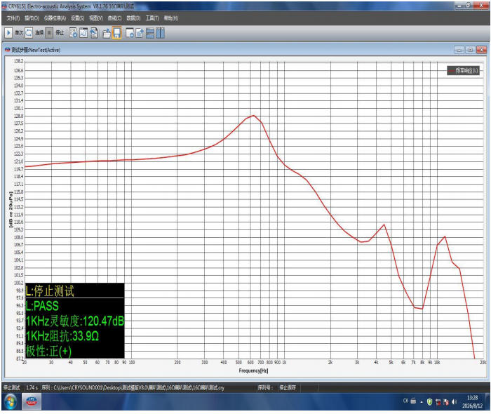Tile windows horizontally icon
The image size is (491, 414).
[x=150, y=33]
